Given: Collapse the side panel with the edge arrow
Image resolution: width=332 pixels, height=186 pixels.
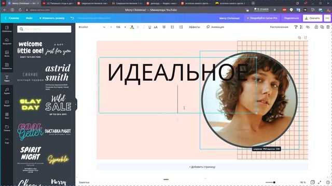Looking at the screenshot, I should point(76,104).
